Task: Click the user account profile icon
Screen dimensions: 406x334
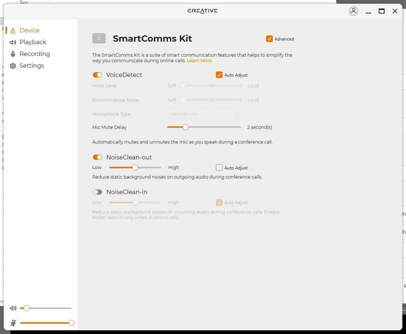Action: [x=353, y=11]
